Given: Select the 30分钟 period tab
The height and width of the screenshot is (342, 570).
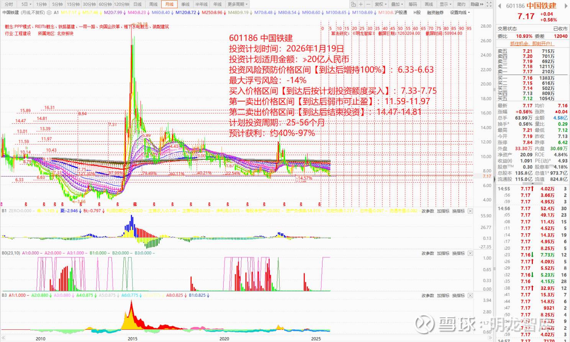Looking at the screenshot, I should pyautogui.click(x=89, y=4).
